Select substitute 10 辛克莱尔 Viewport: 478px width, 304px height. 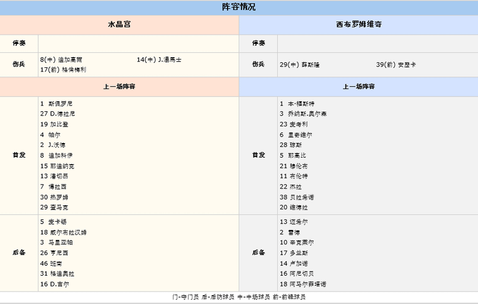(297, 242)
